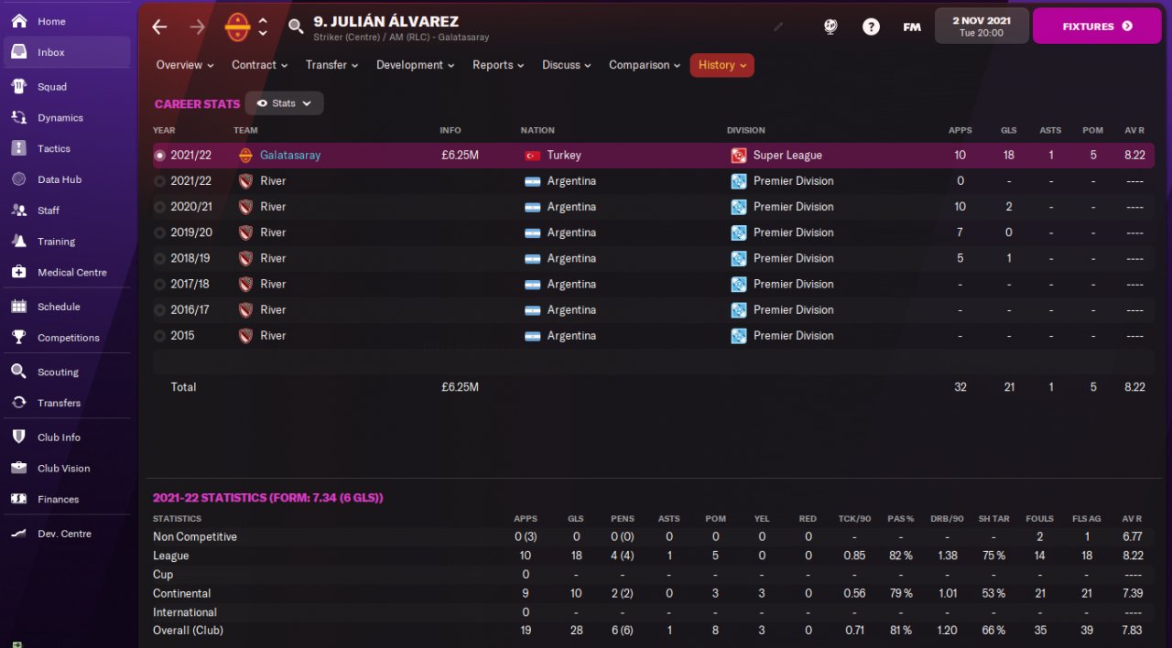Screen dimensions: 1172x648
Task: Open the Medical Centre icon
Action: click(x=18, y=272)
